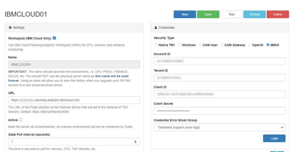Click the Login button

click(x=274, y=138)
